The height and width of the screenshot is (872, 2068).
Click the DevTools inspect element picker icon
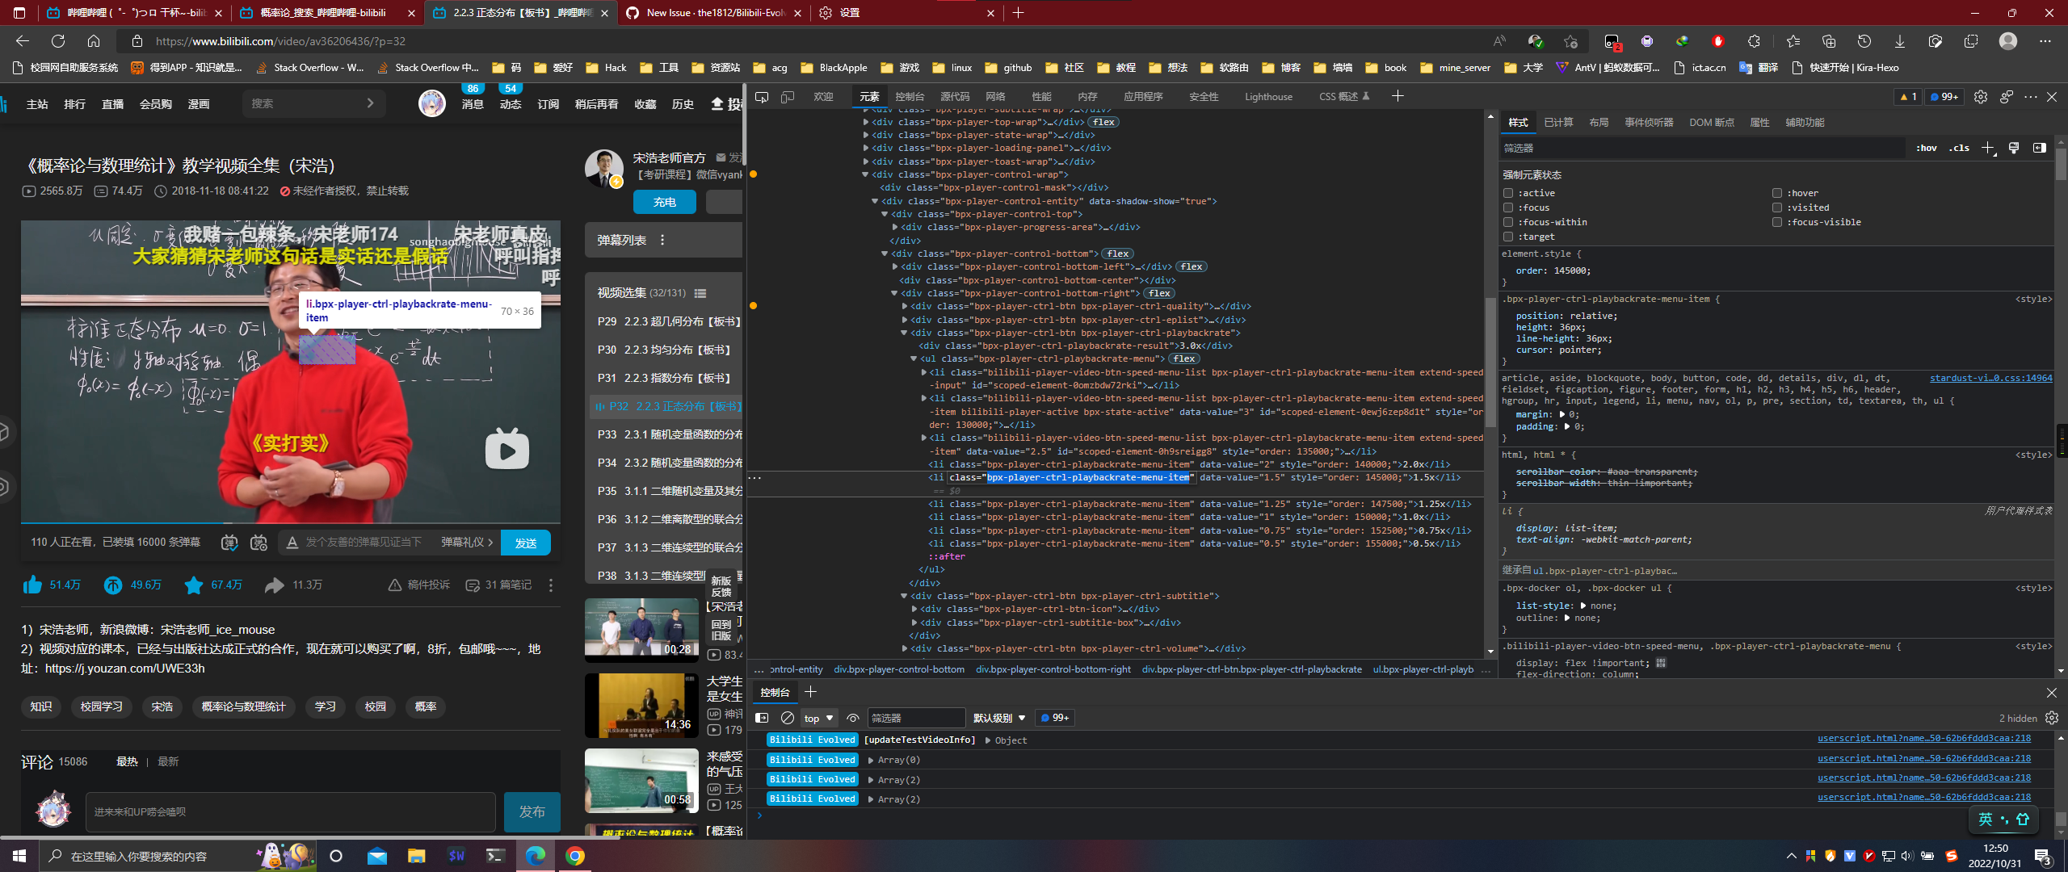click(761, 97)
